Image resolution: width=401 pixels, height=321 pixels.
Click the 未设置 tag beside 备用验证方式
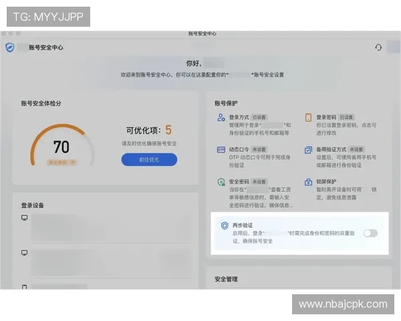pyautogui.click(x=356, y=150)
